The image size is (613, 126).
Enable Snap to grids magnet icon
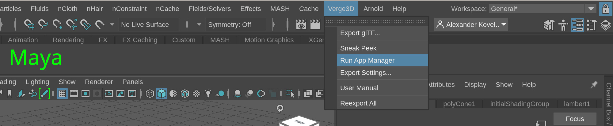(x=29, y=24)
